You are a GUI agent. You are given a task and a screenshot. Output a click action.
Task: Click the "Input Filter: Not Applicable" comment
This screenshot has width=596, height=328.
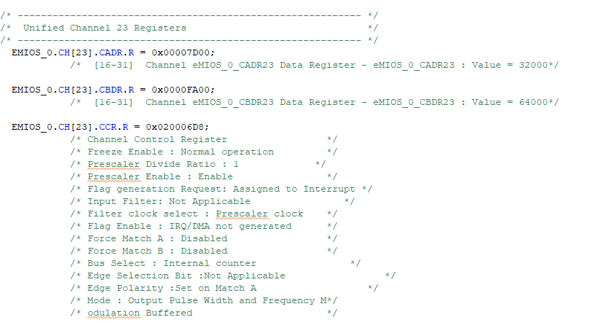[168, 201]
